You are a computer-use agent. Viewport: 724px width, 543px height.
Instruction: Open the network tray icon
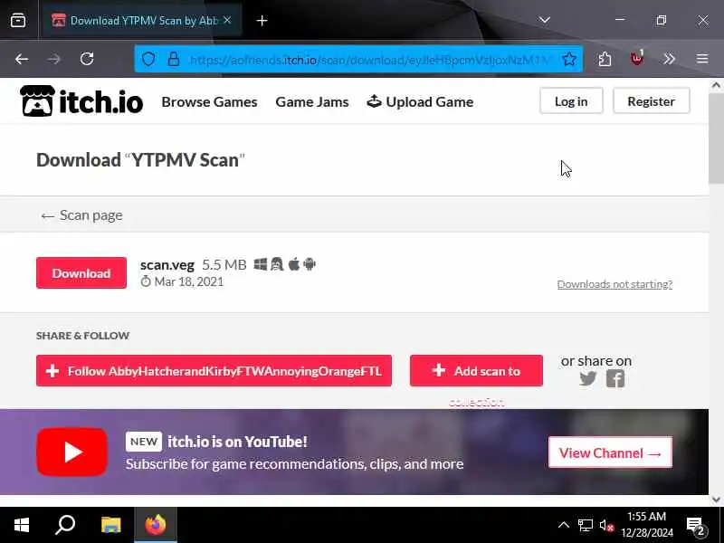tap(585, 526)
